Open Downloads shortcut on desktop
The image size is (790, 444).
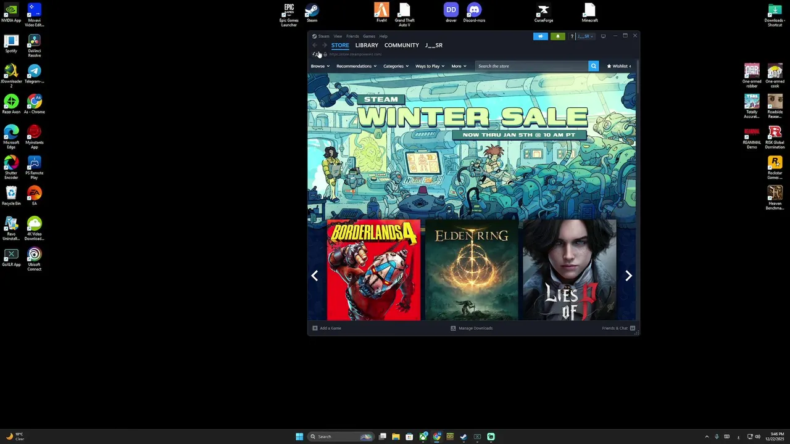(775, 14)
